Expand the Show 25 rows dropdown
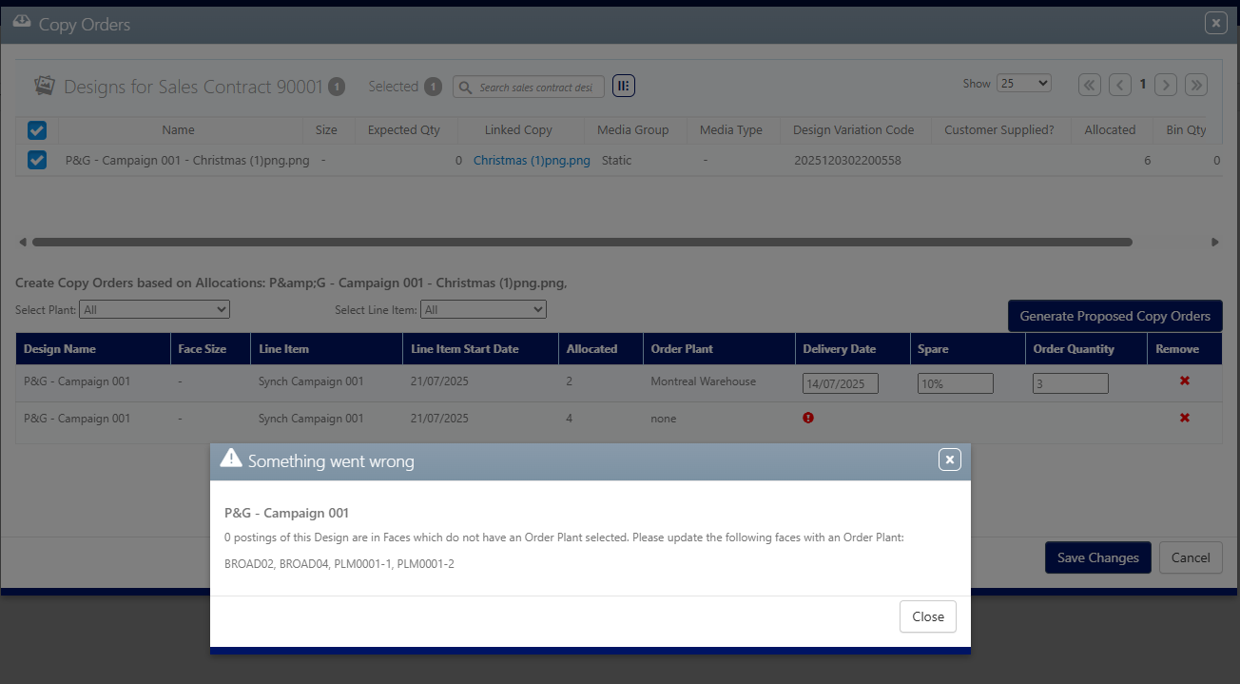Viewport: 1240px width, 684px height. [x=1023, y=83]
